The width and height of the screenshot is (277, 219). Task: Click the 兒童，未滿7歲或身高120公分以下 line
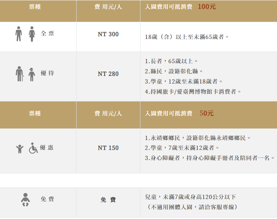tap(190, 197)
